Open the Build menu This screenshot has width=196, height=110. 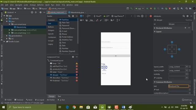[47, 5]
